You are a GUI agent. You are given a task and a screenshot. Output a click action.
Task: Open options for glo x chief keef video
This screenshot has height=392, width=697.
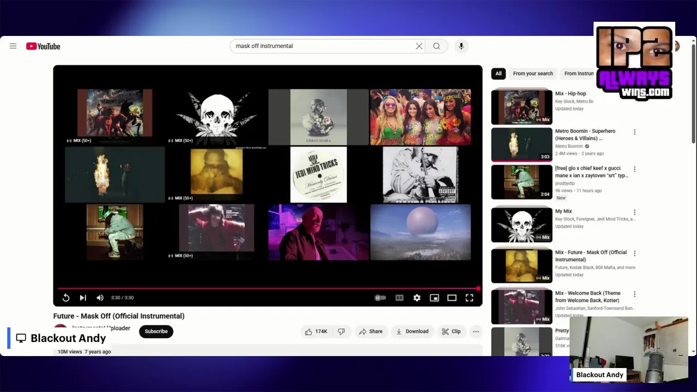[634, 169]
